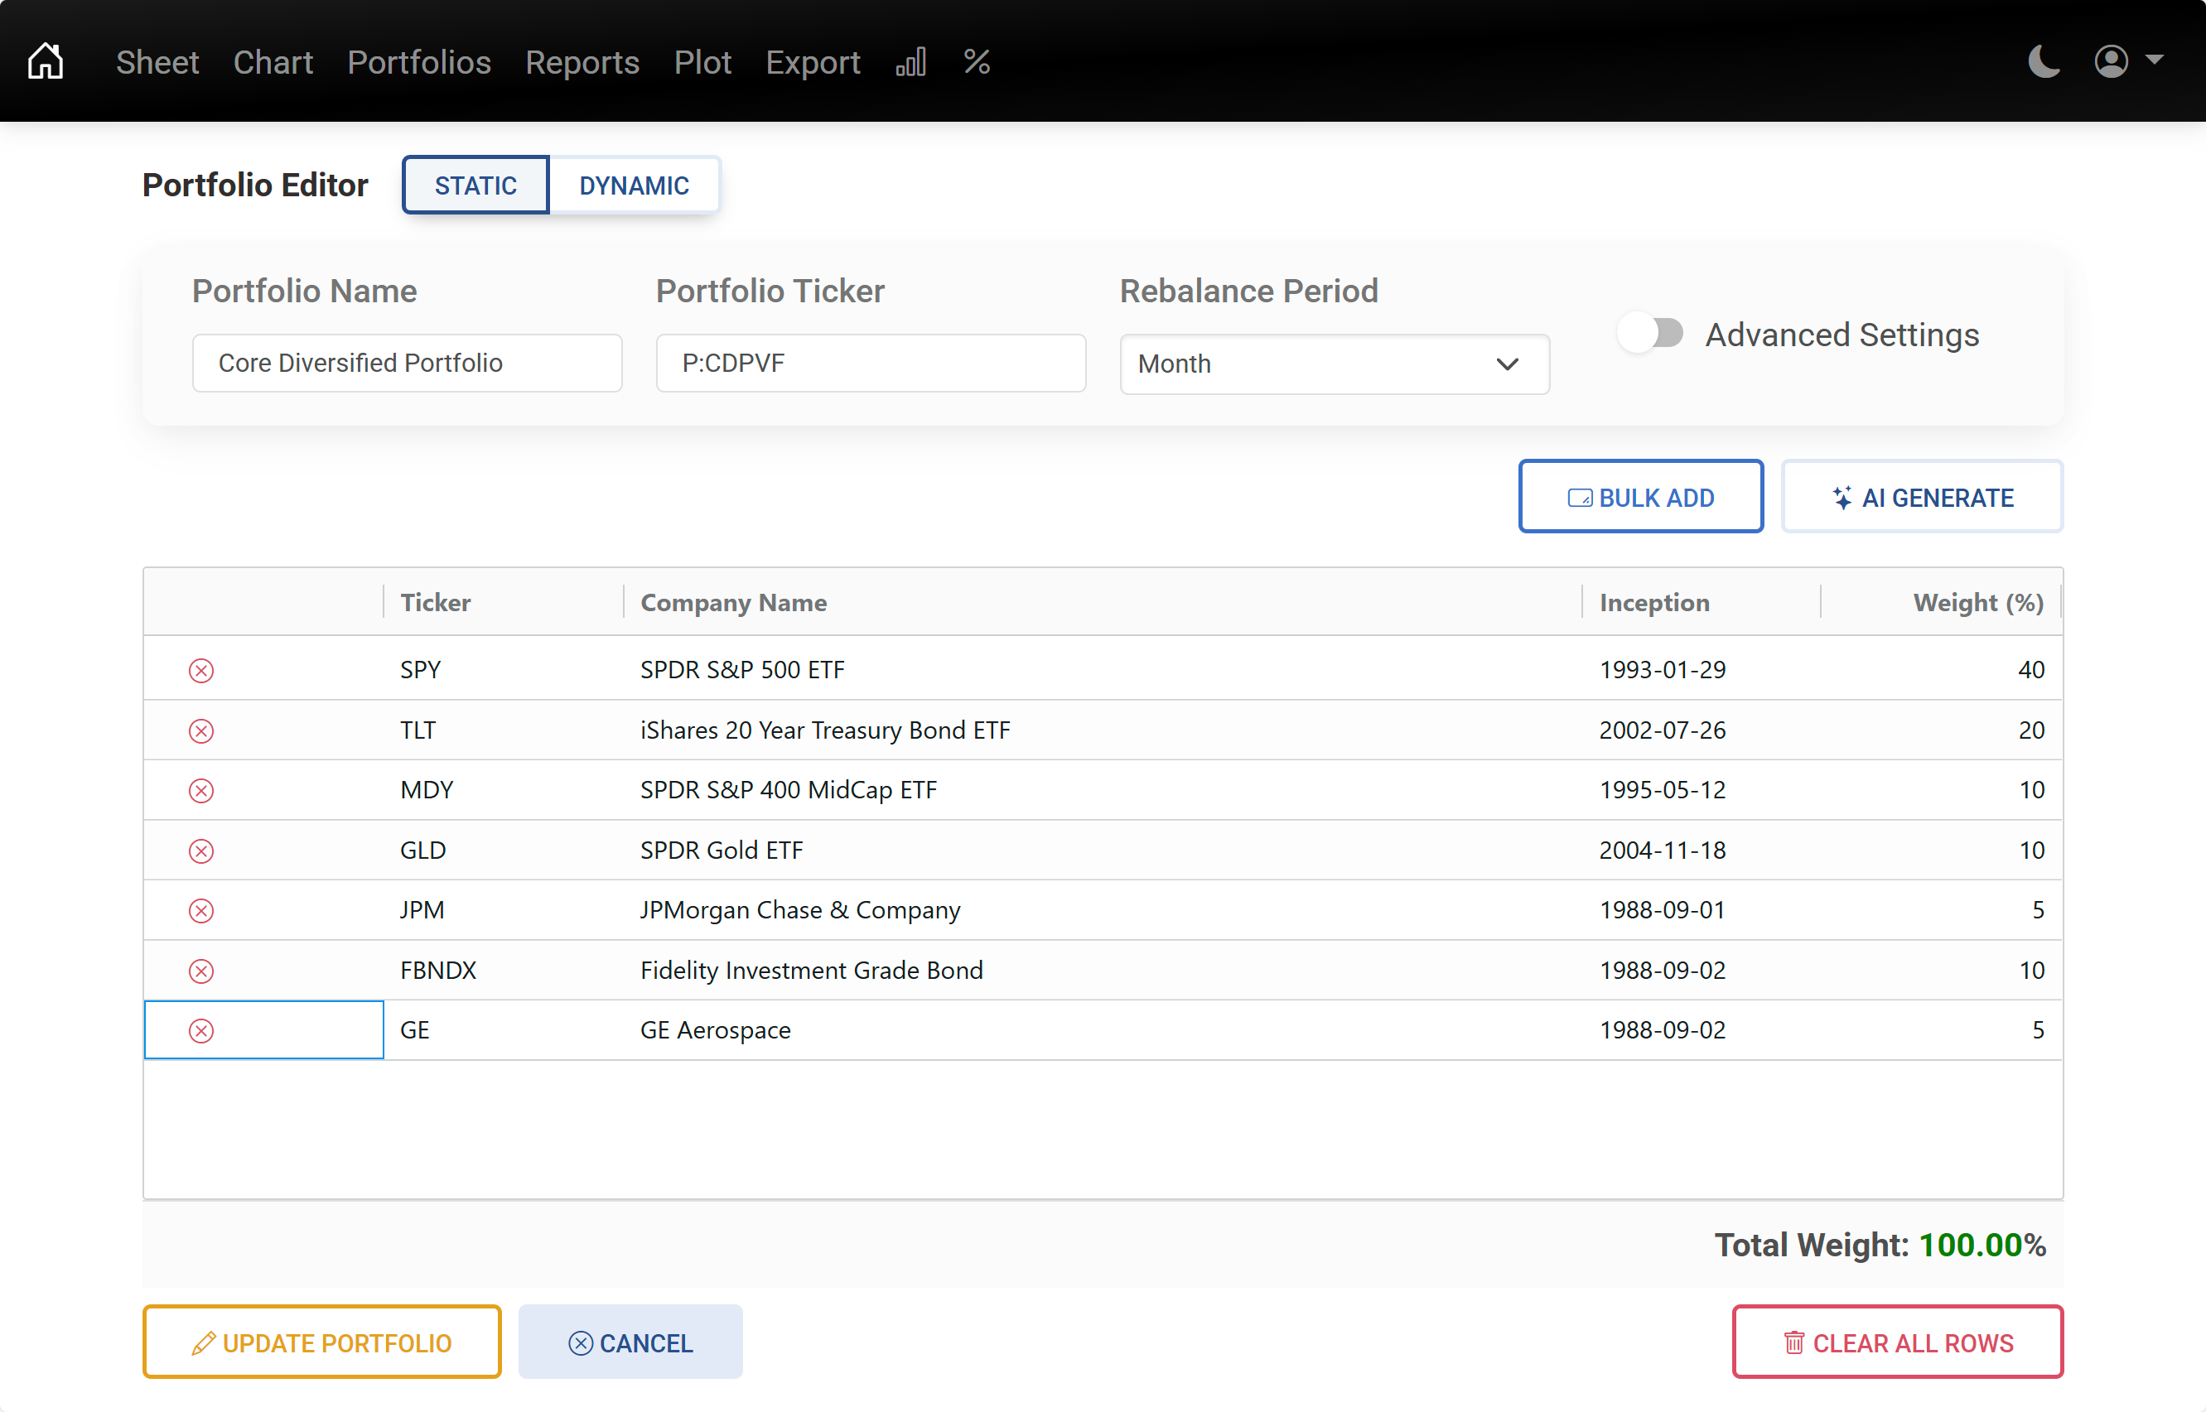The width and height of the screenshot is (2206, 1412).
Task: Remove the GLD gold ETF row
Action: [x=201, y=850]
